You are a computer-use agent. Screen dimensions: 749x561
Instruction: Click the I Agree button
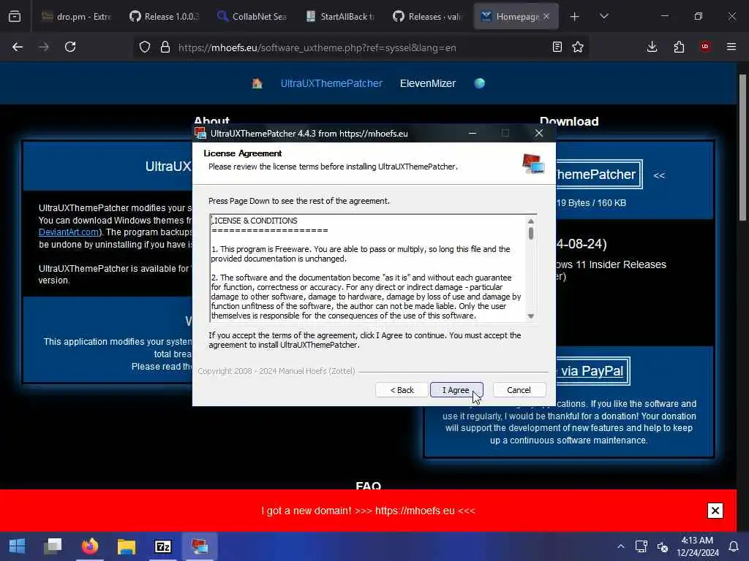[x=456, y=390]
